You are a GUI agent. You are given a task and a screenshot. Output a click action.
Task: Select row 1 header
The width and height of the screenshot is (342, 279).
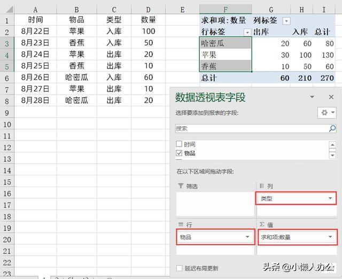pos(7,20)
